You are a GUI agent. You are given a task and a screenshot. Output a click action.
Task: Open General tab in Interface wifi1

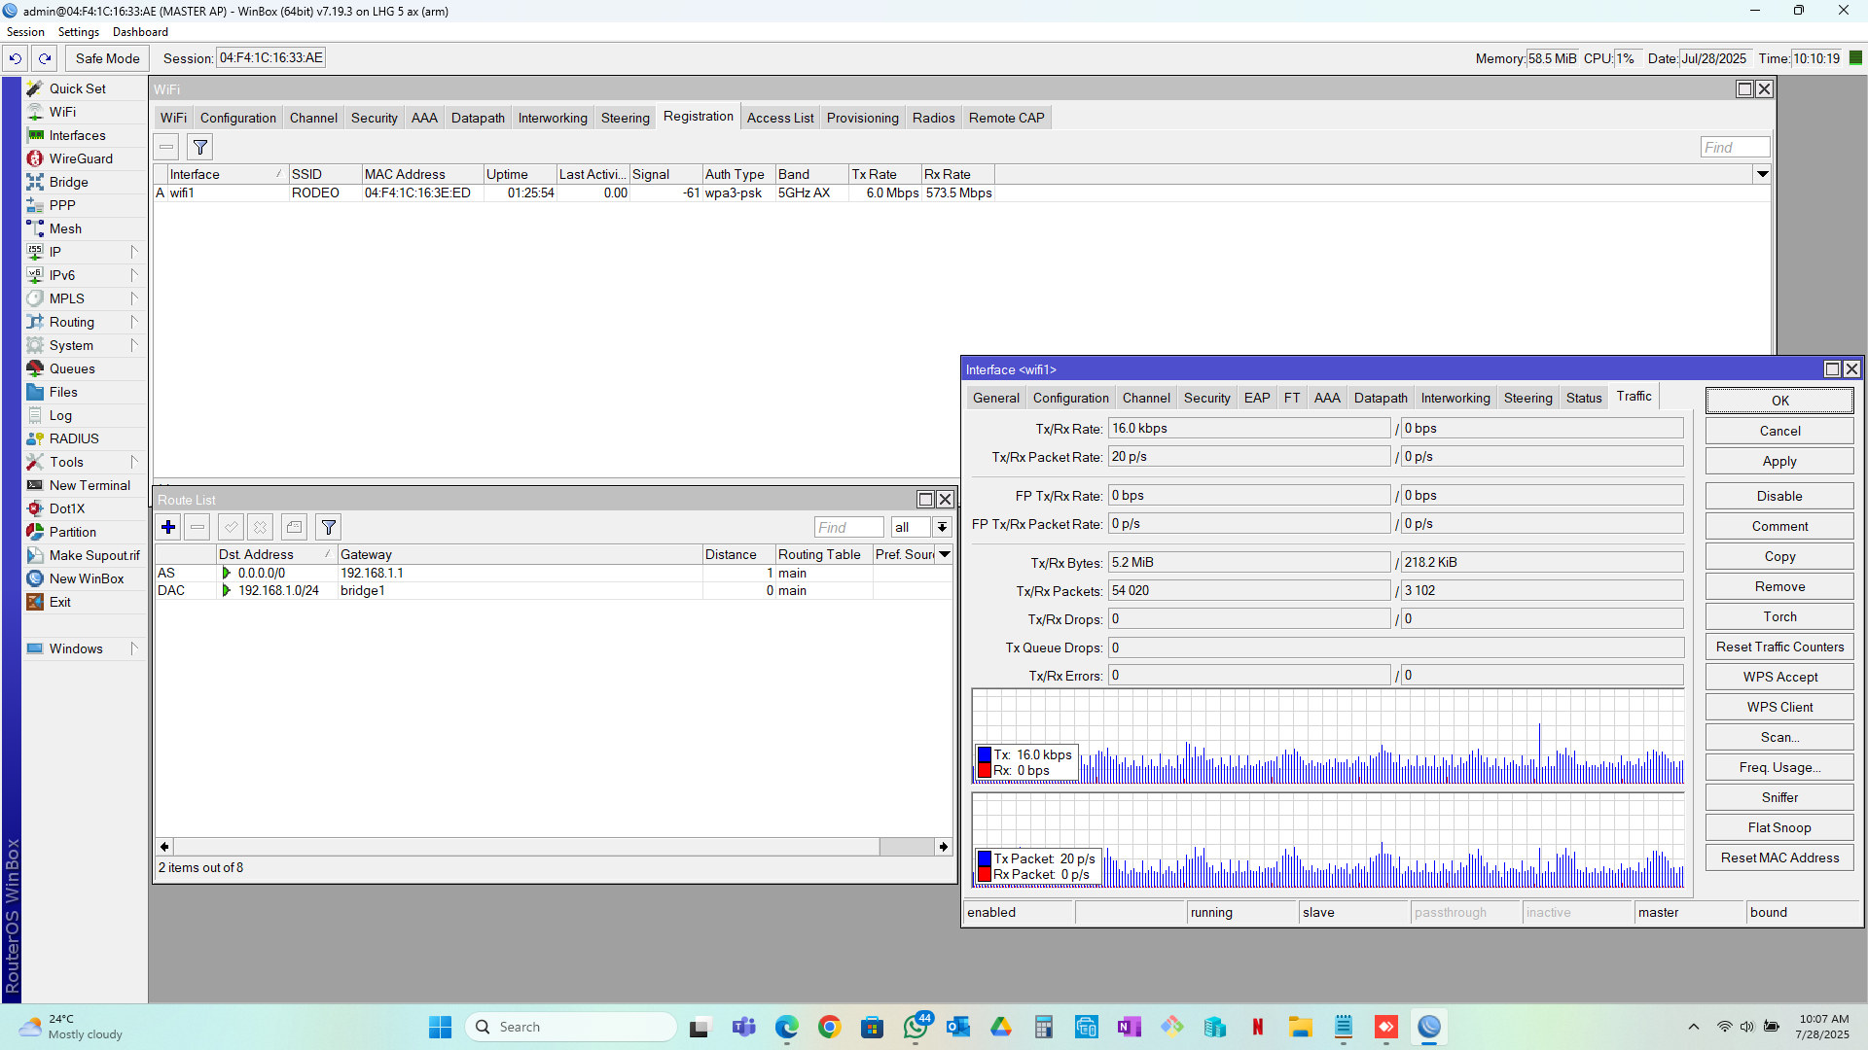[x=996, y=398]
